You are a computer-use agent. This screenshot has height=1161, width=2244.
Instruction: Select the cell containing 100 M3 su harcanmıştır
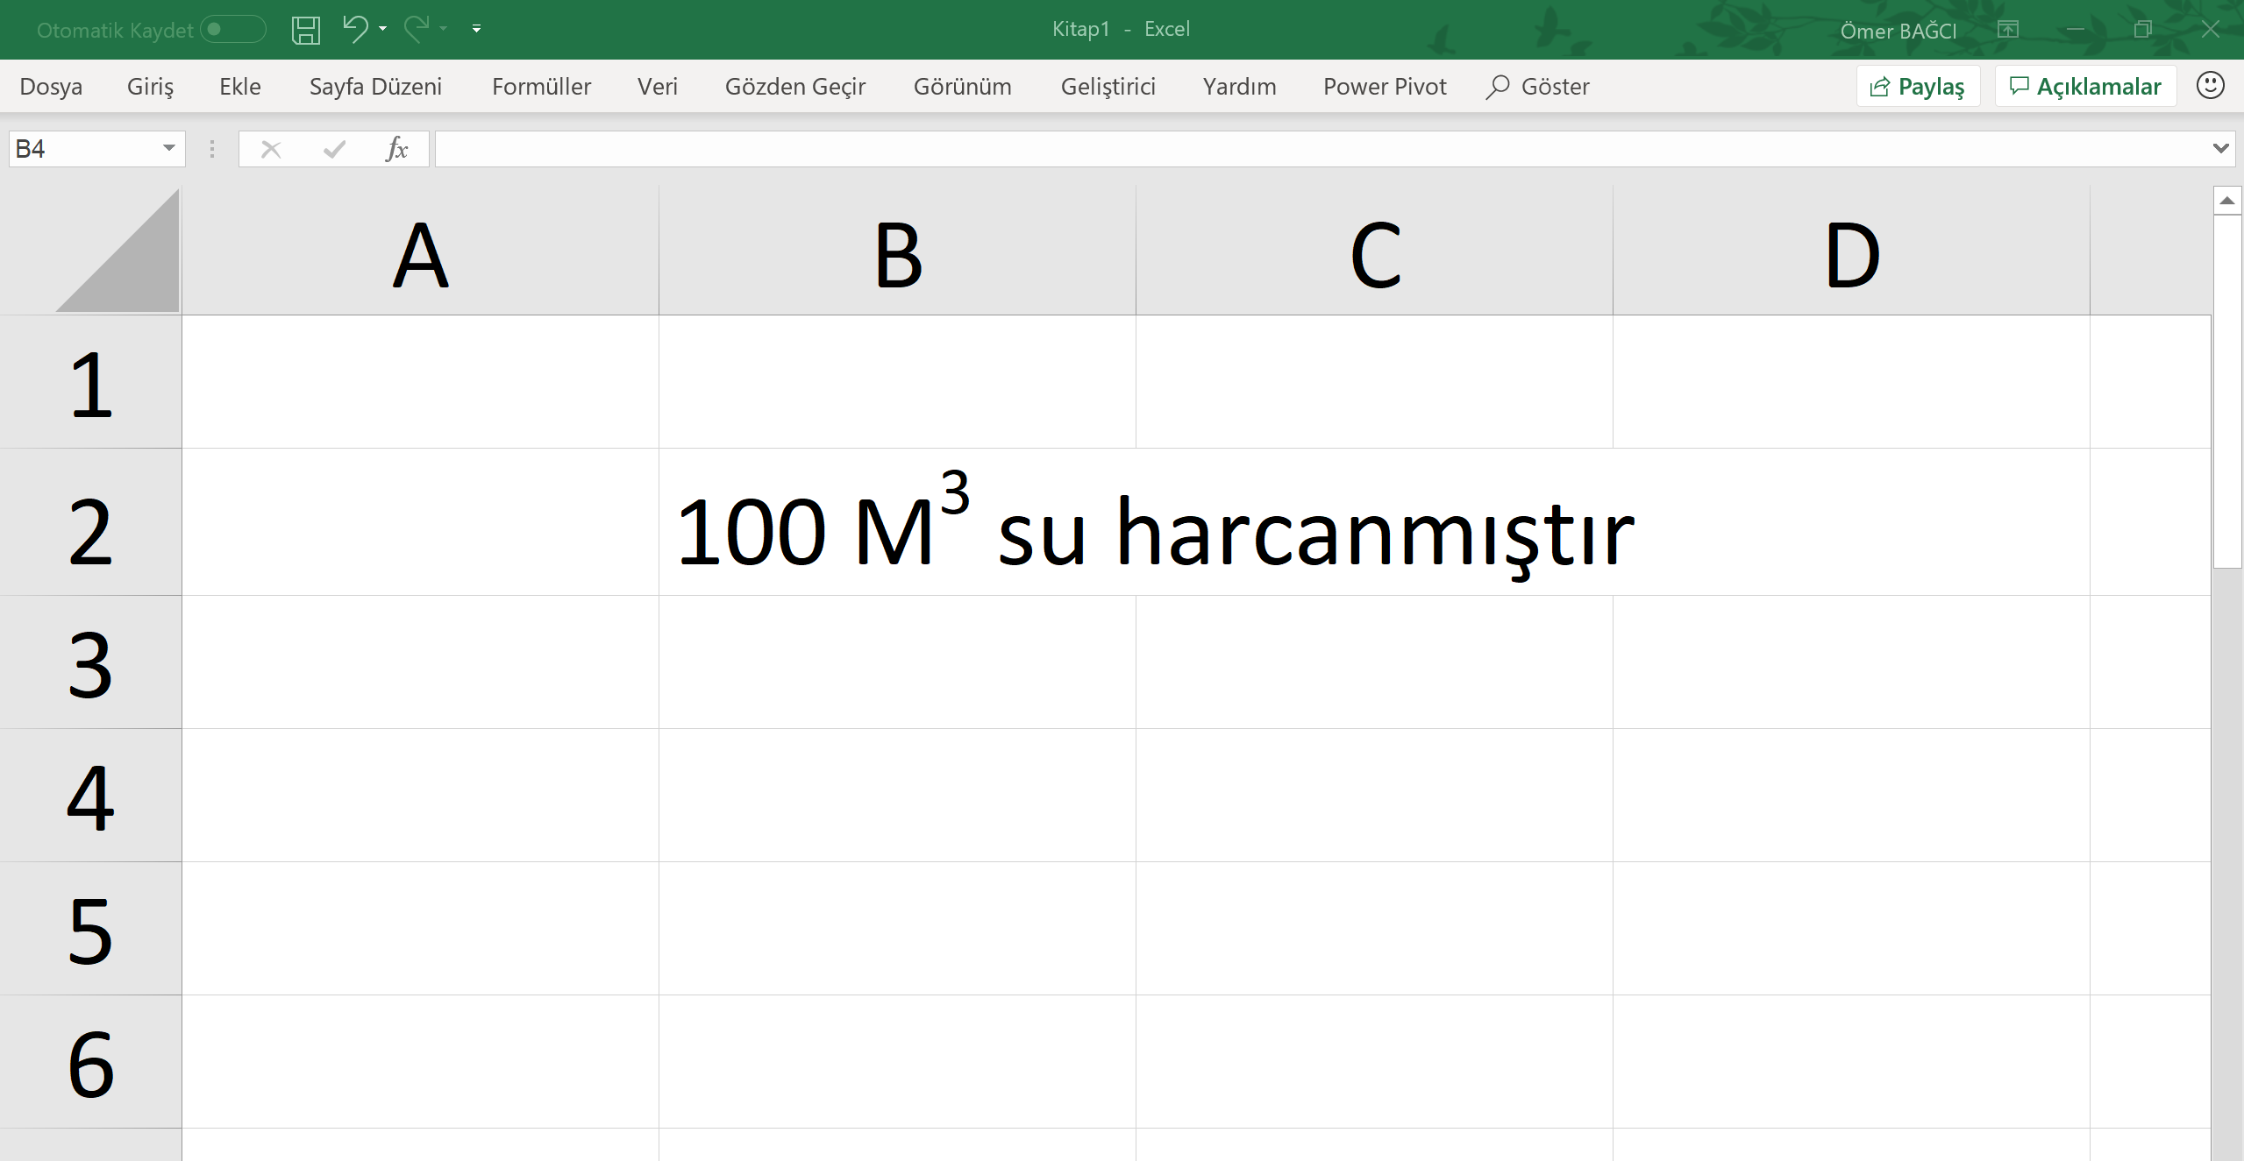click(896, 522)
